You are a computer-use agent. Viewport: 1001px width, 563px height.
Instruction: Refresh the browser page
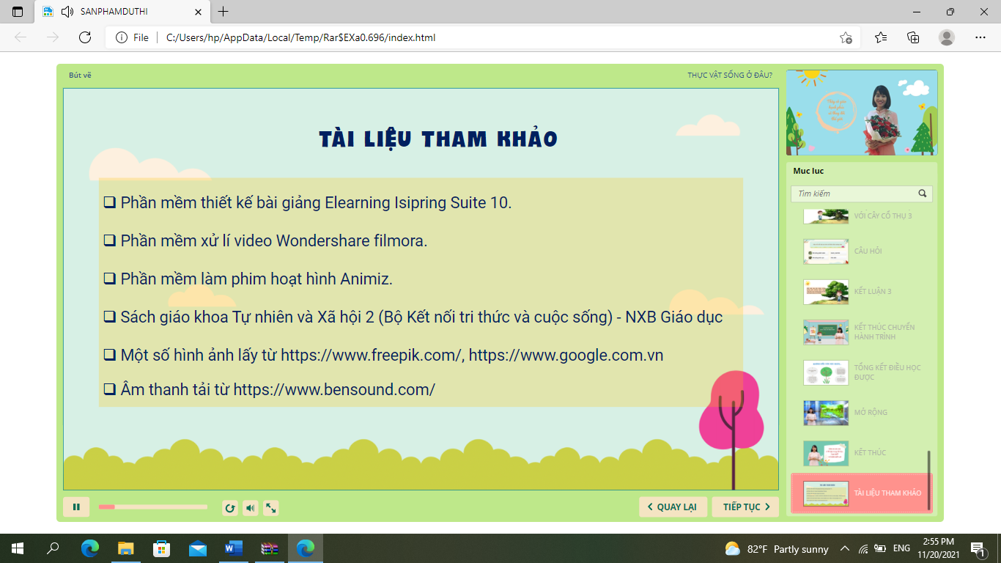pyautogui.click(x=85, y=37)
